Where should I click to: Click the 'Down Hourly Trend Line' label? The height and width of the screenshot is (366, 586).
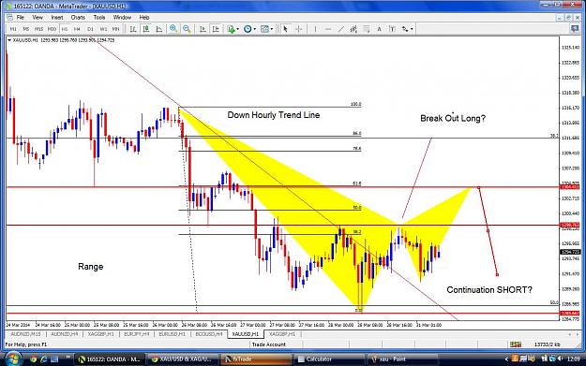274,115
